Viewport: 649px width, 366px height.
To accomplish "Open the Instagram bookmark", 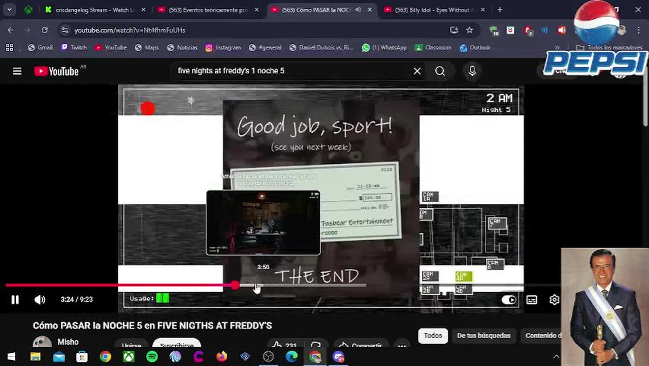I will 223,47.
